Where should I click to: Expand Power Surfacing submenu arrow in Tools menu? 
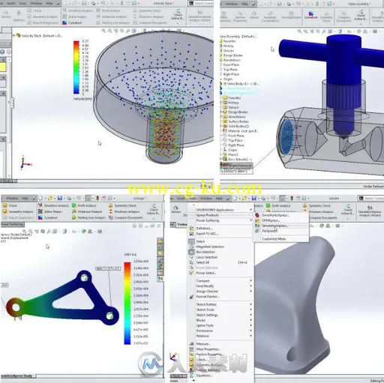(250, 220)
